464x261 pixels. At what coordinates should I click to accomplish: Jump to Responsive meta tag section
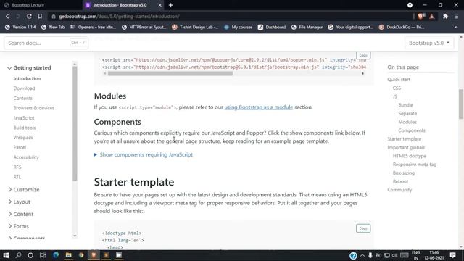(x=415, y=165)
